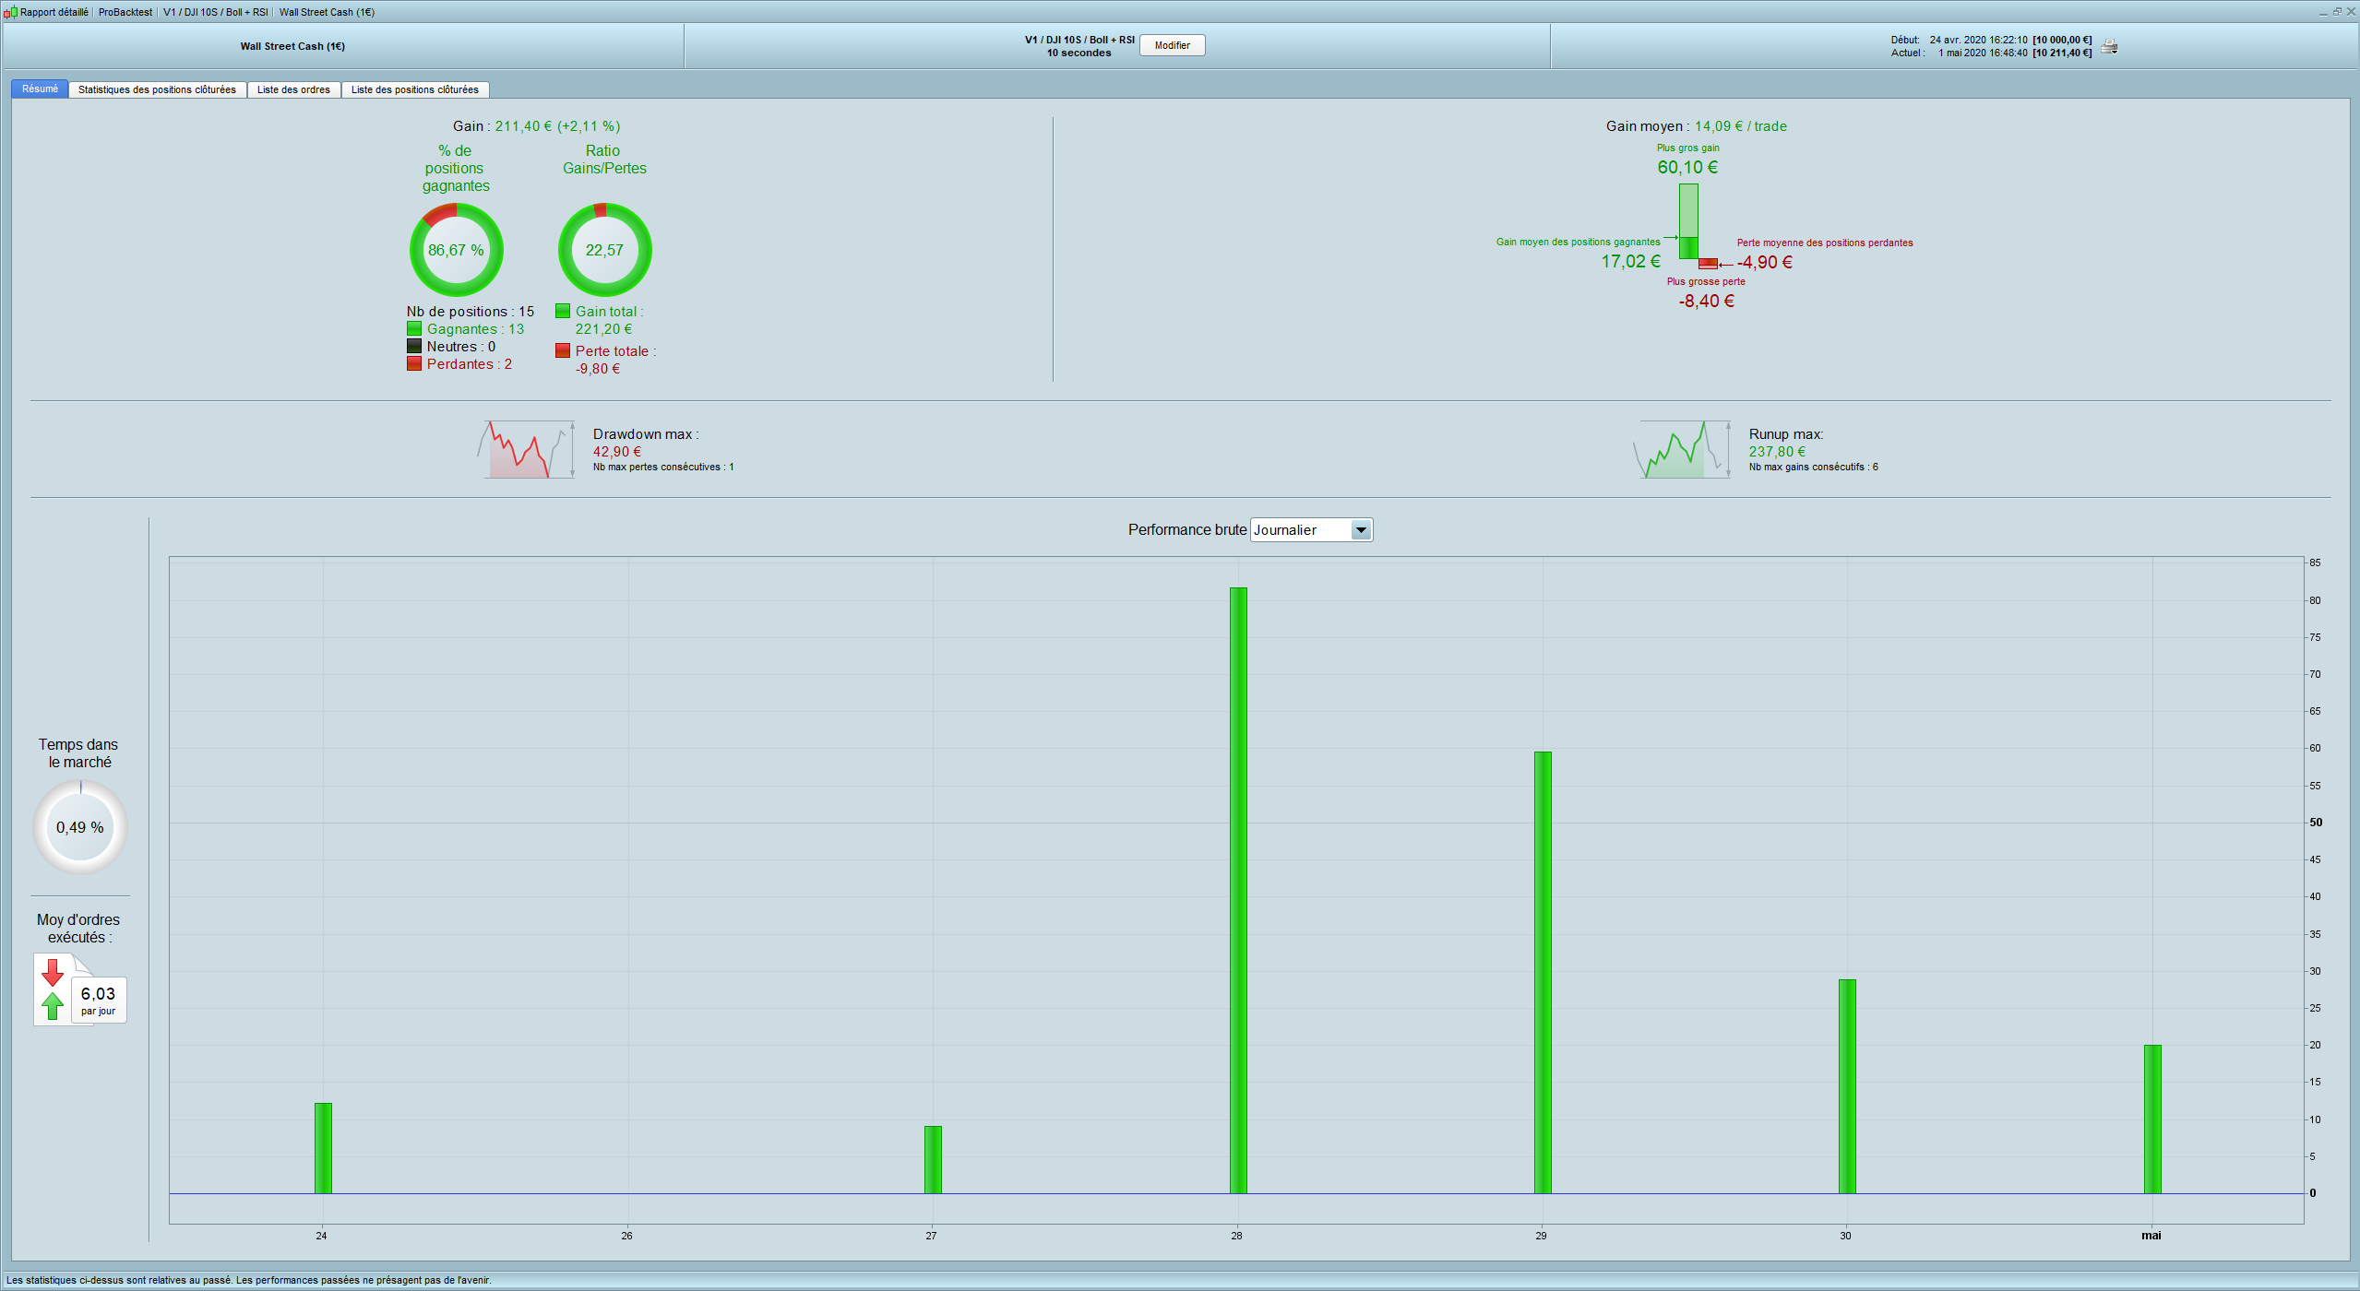This screenshot has height=1291, width=2360.
Task: Click the Gains/Pertes ratio donut chart
Action: pyautogui.click(x=604, y=250)
